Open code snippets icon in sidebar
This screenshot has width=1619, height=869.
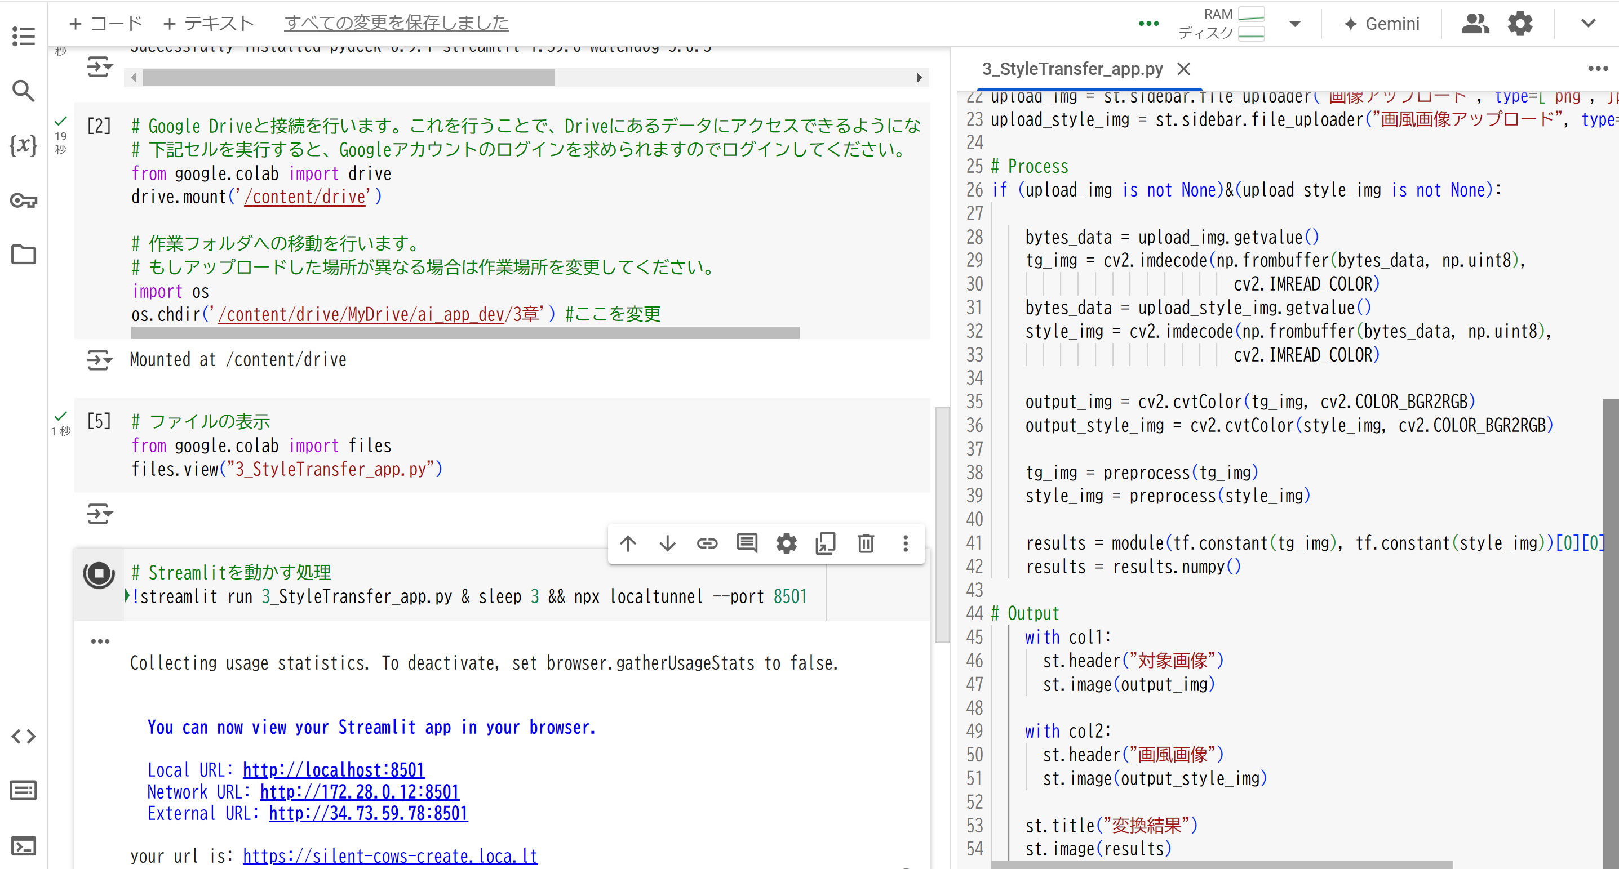pos(23,736)
